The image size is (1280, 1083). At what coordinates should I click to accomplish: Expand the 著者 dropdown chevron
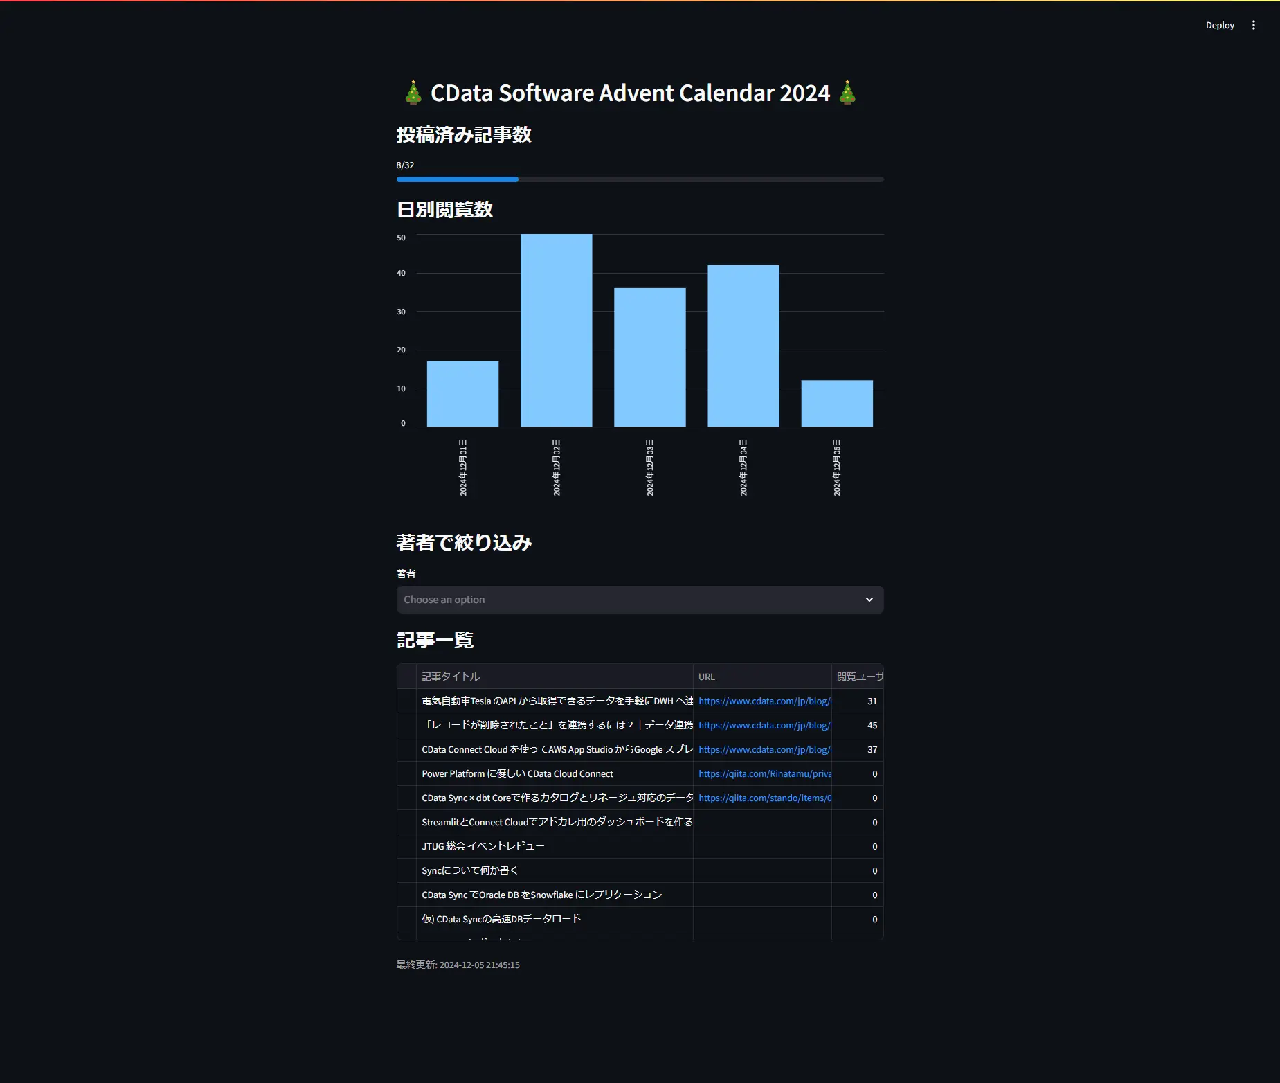point(869,600)
